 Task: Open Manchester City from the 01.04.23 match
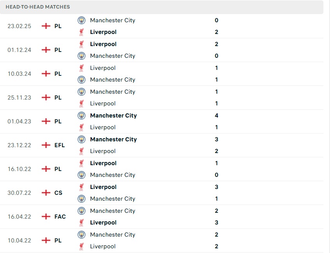tap(113, 116)
